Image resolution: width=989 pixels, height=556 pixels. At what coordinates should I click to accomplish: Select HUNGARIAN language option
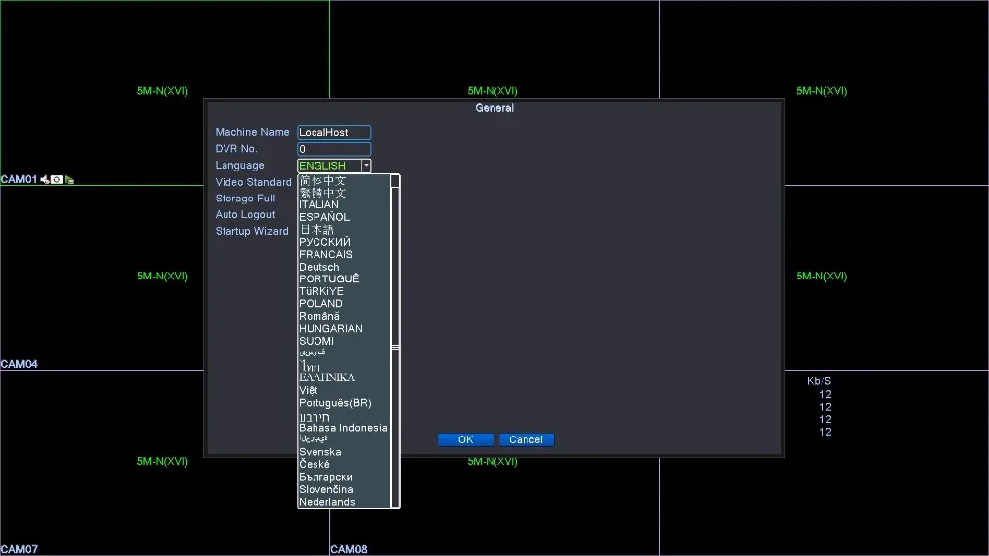pos(330,329)
